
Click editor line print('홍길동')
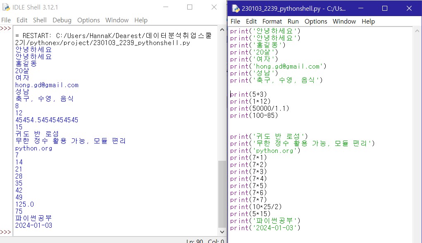click(257, 45)
